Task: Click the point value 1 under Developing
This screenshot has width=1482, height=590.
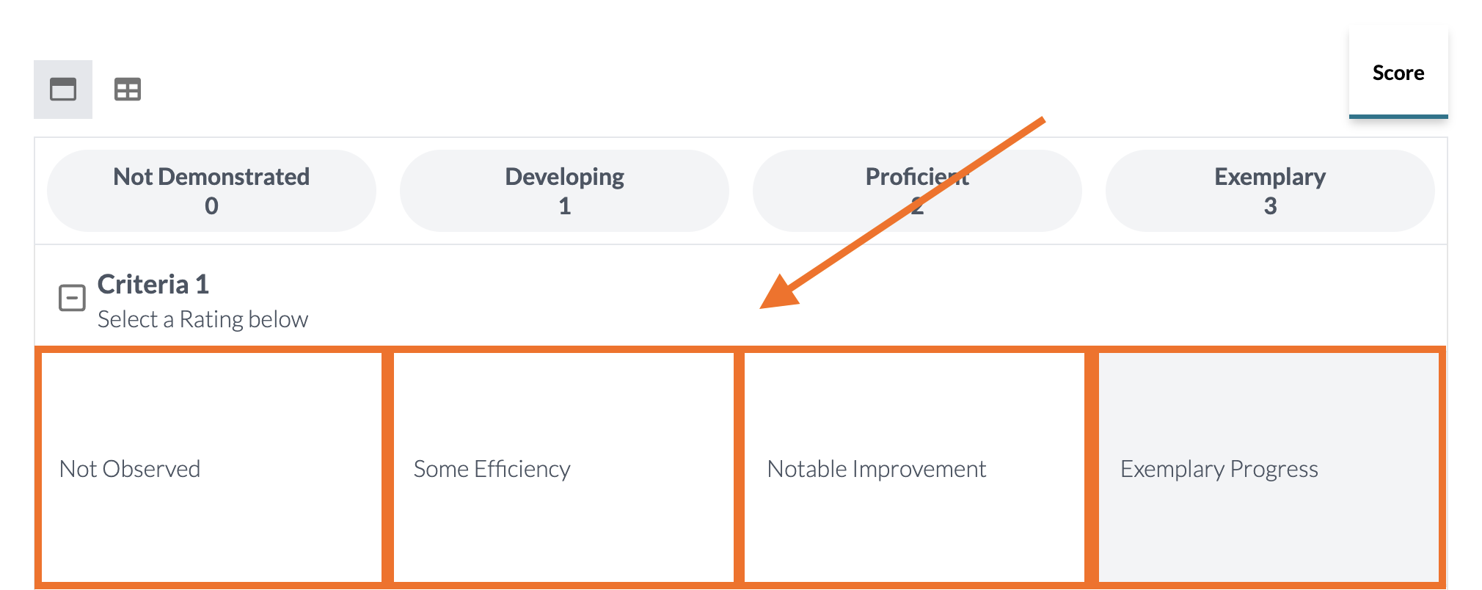Action: [x=564, y=206]
